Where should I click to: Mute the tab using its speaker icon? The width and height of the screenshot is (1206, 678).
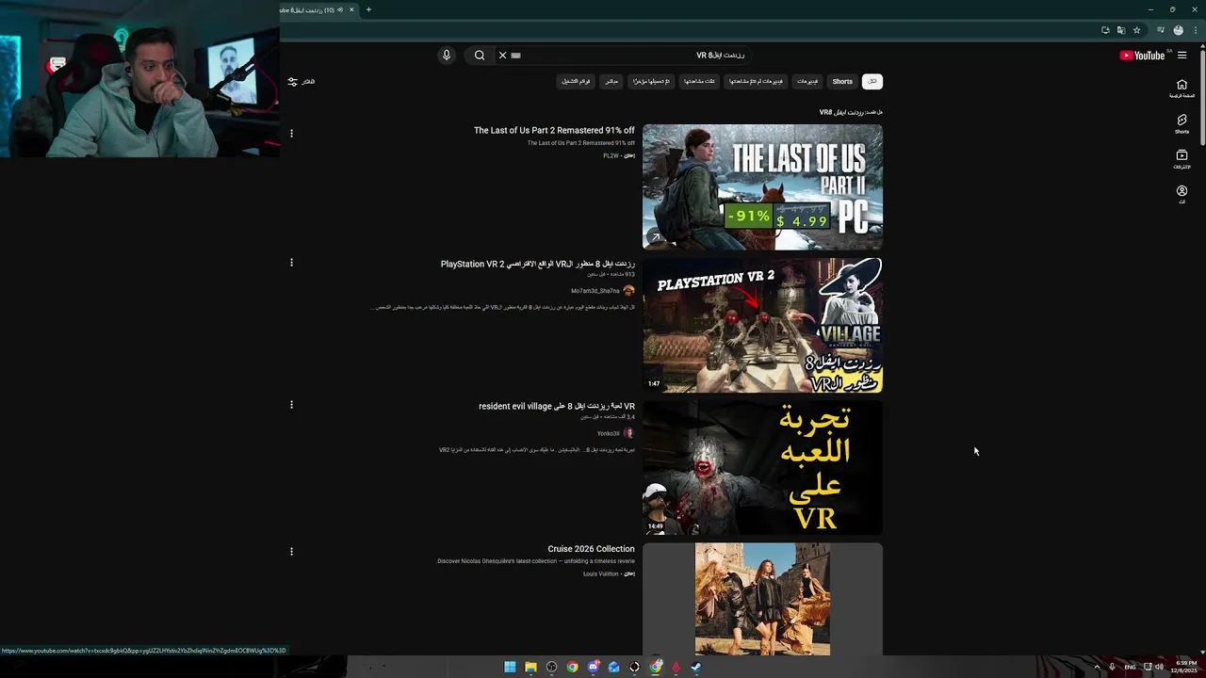coord(339,9)
